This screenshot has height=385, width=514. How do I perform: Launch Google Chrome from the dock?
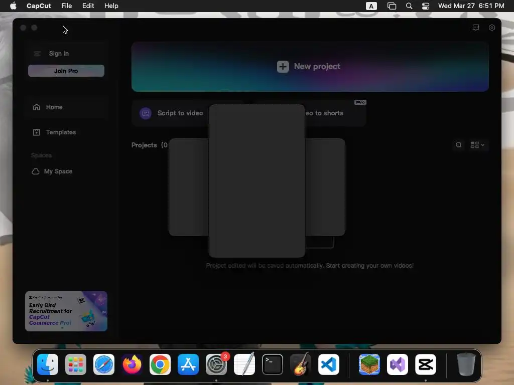click(160, 364)
